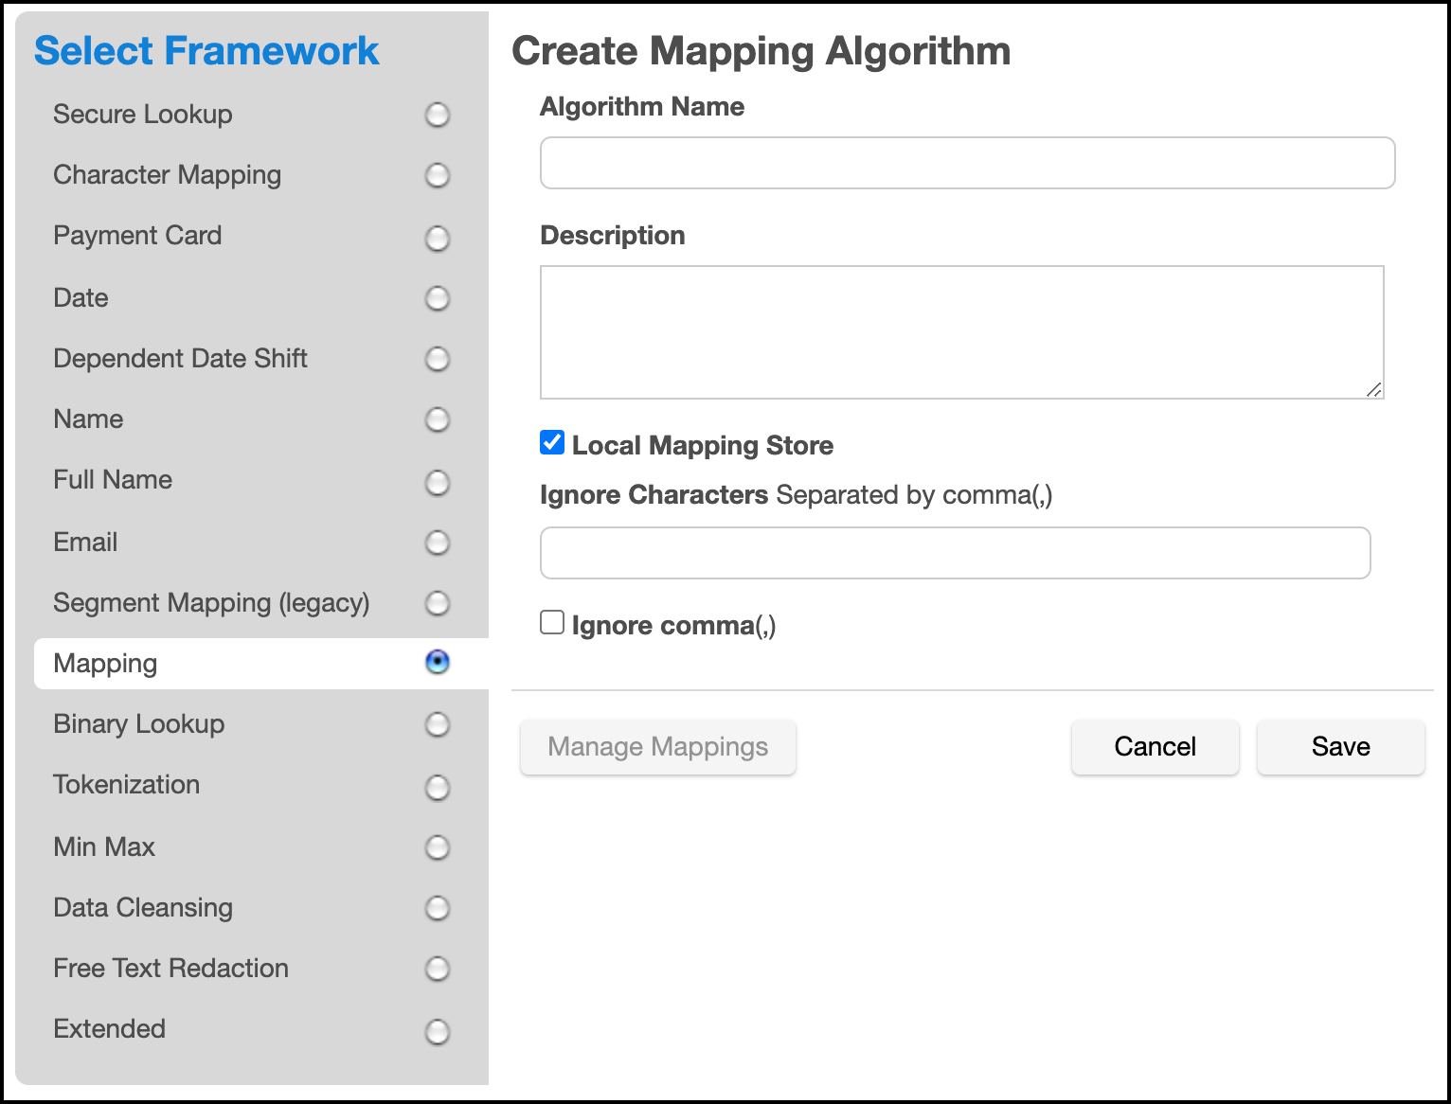The width and height of the screenshot is (1451, 1104).
Task: Select the Email framework option
Action: [437, 543]
